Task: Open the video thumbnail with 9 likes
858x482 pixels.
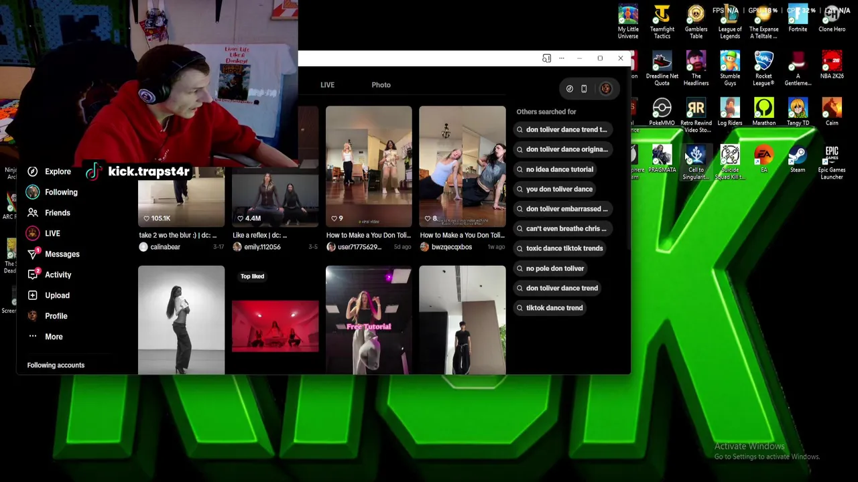Action: tap(369, 166)
